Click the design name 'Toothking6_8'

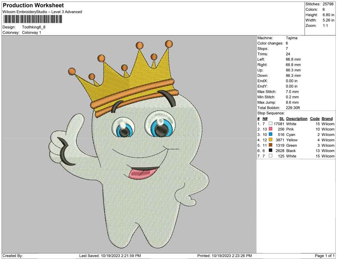34,27
